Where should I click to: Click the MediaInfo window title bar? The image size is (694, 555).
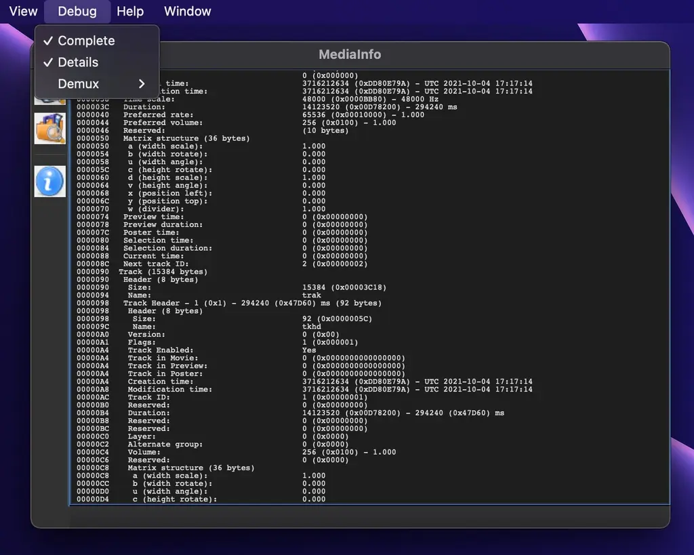350,55
